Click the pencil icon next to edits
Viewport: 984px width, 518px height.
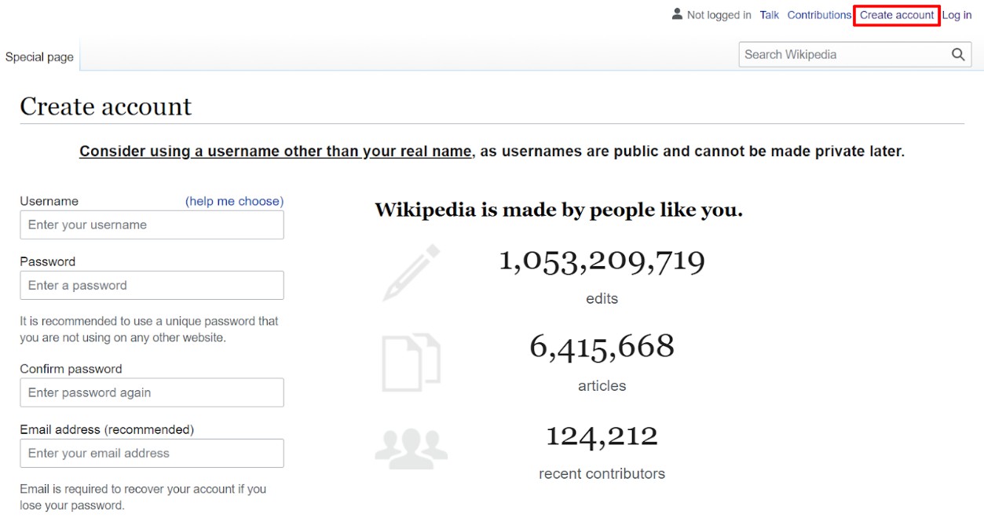(x=411, y=273)
